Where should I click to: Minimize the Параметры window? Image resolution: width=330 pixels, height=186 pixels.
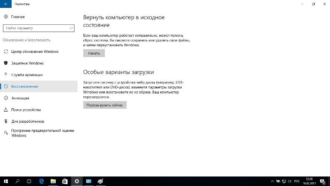point(302,4)
